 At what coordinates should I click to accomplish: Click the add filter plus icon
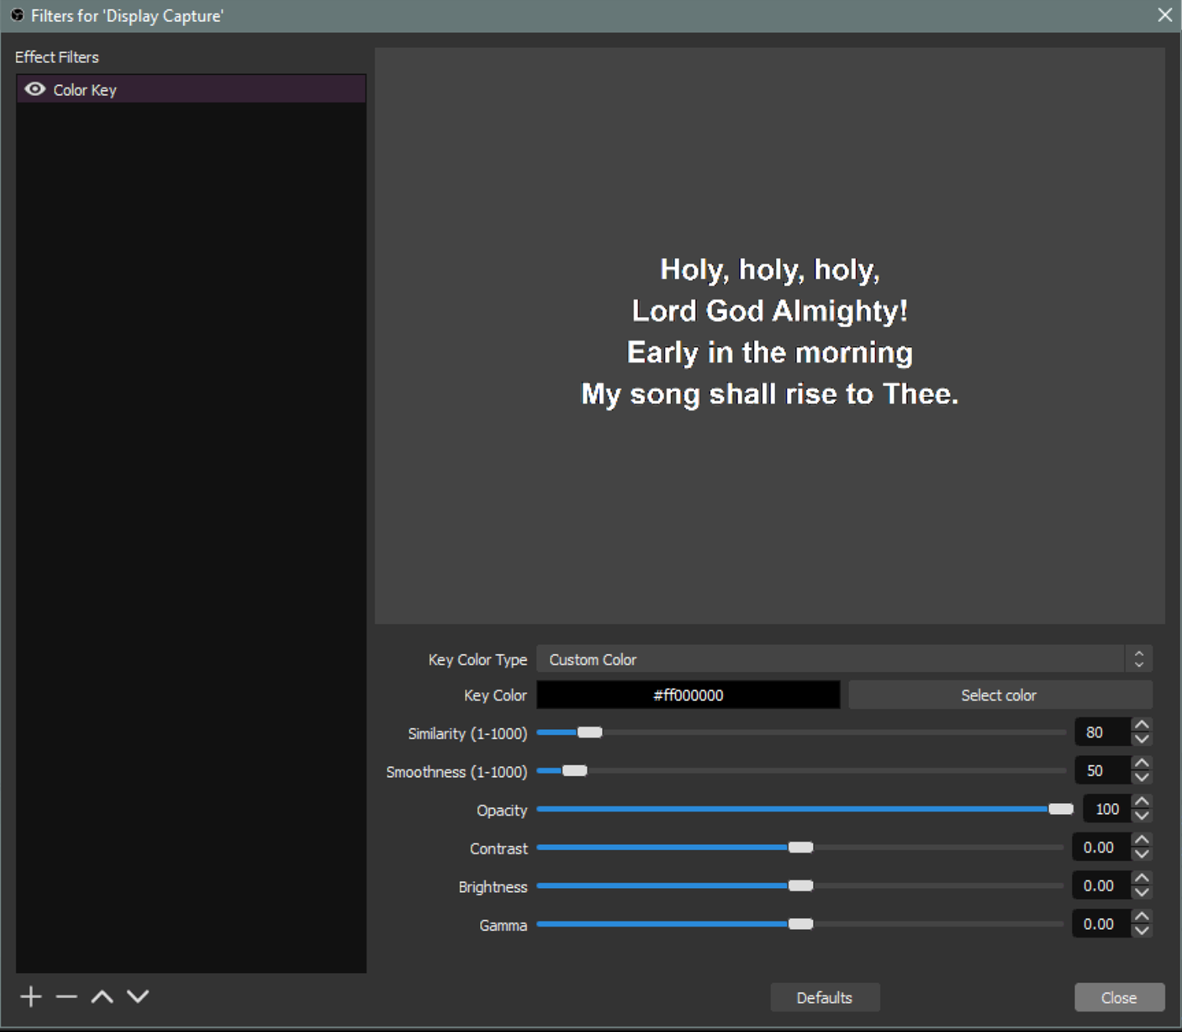pos(31,997)
